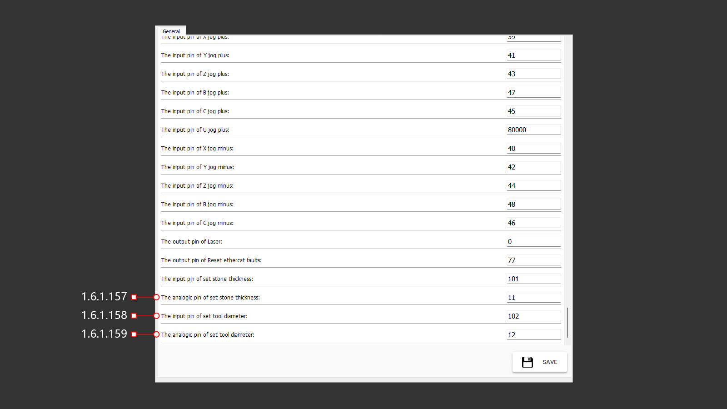The image size is (727, 409).
Task: Edit the Y jog plus pin field
Action: tap(533, 55)
